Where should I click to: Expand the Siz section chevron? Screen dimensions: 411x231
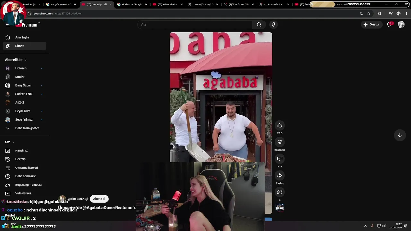pyautogui.click(x=13, y=142)
